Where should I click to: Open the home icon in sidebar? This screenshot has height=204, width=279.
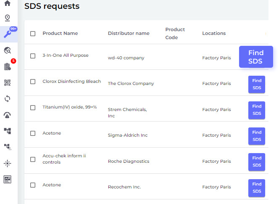(x=7, y=3)
